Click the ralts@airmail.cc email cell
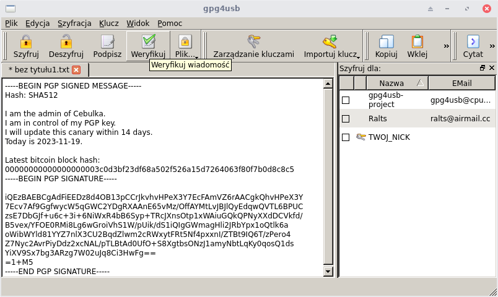Viewport: 498px width, 297px height. (460, 119)
